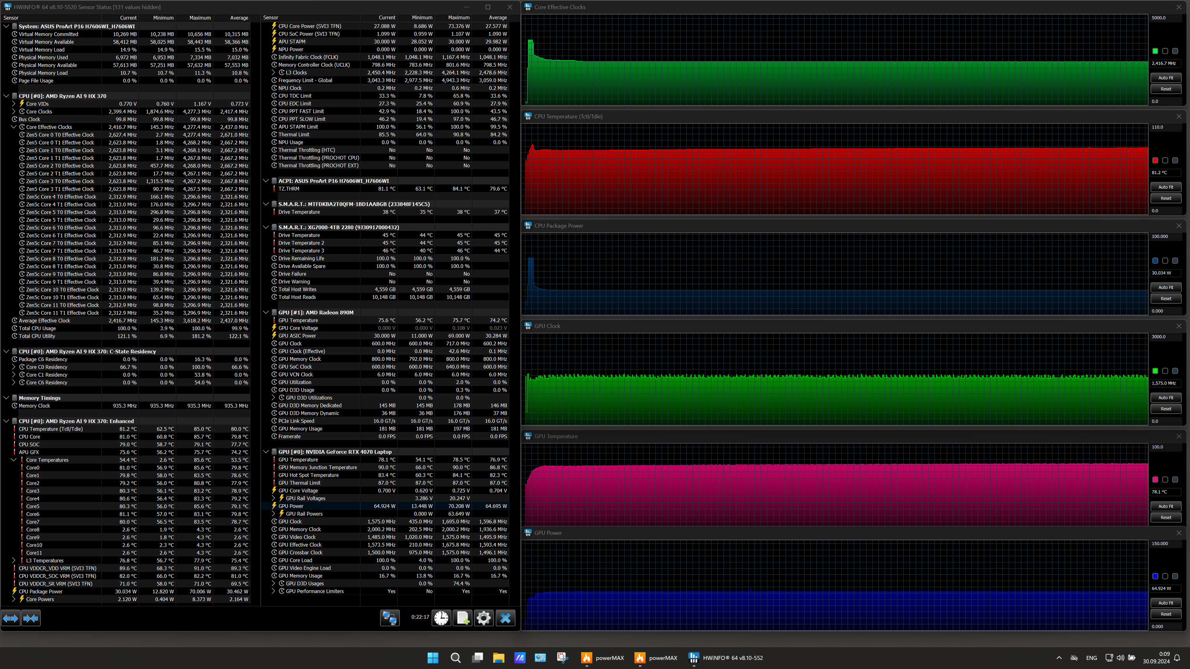Screen dimensions: 1190x669
Task: Open the powerMAX taskbar item
Action: [603, 658]
